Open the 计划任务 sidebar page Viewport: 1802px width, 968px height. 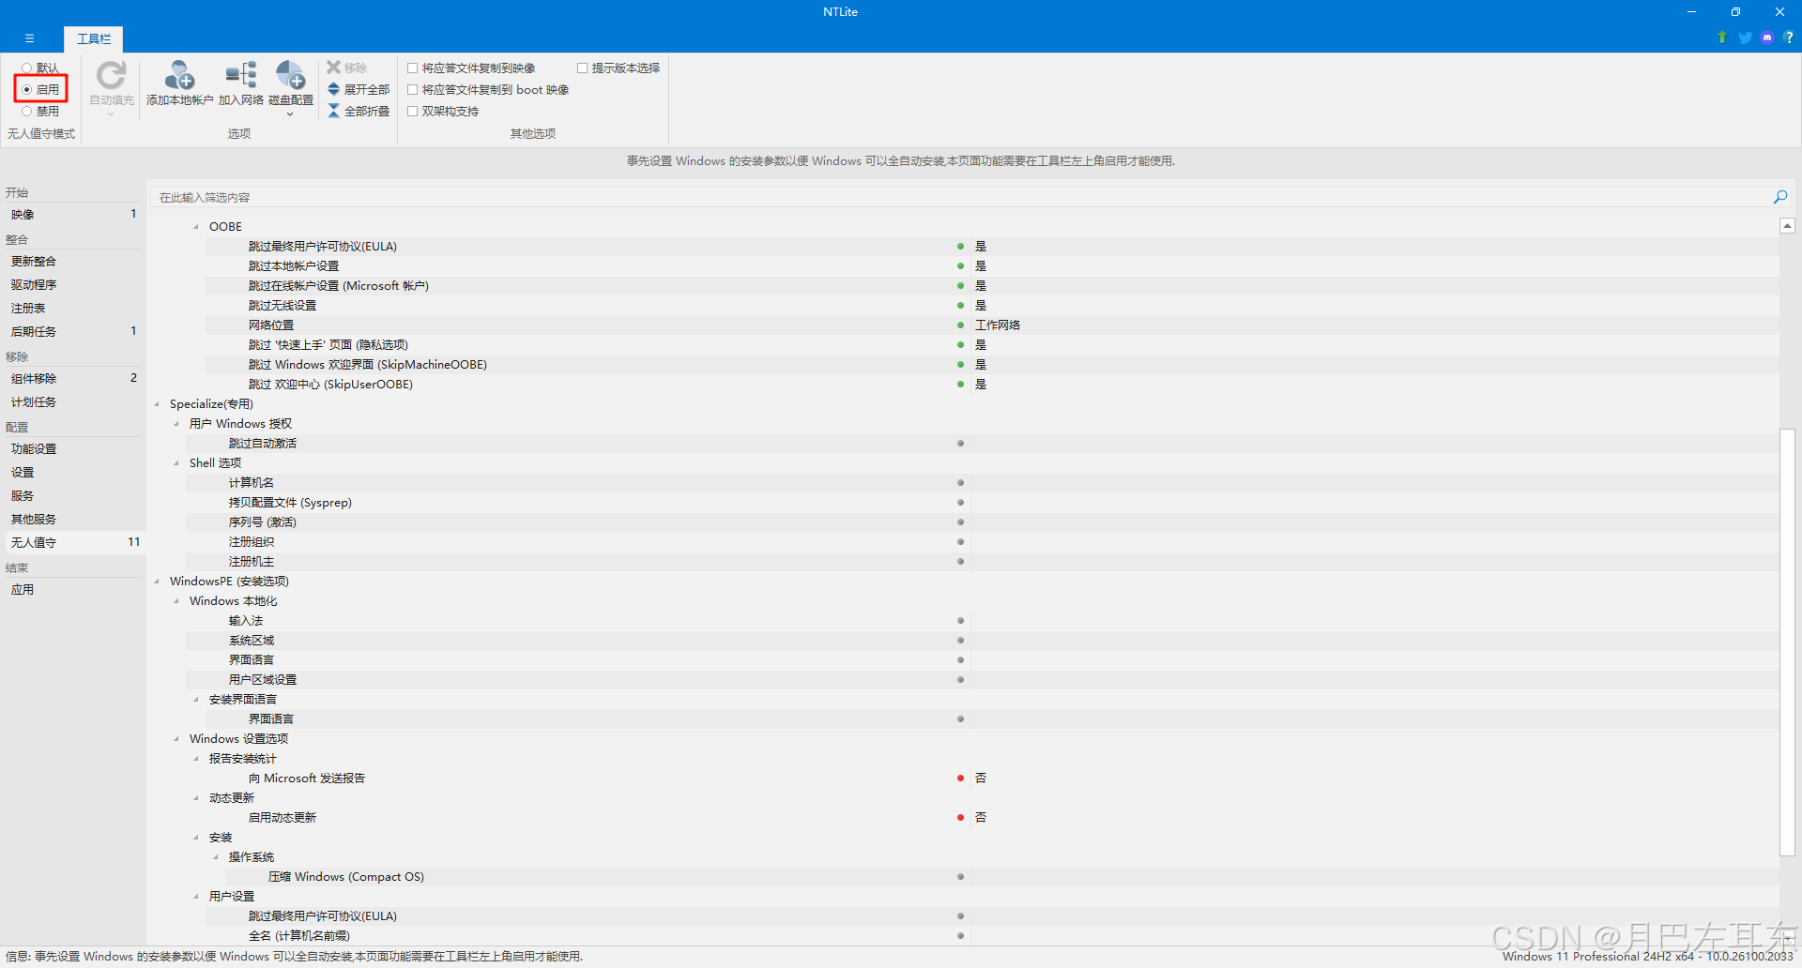[x=73, y=402]
